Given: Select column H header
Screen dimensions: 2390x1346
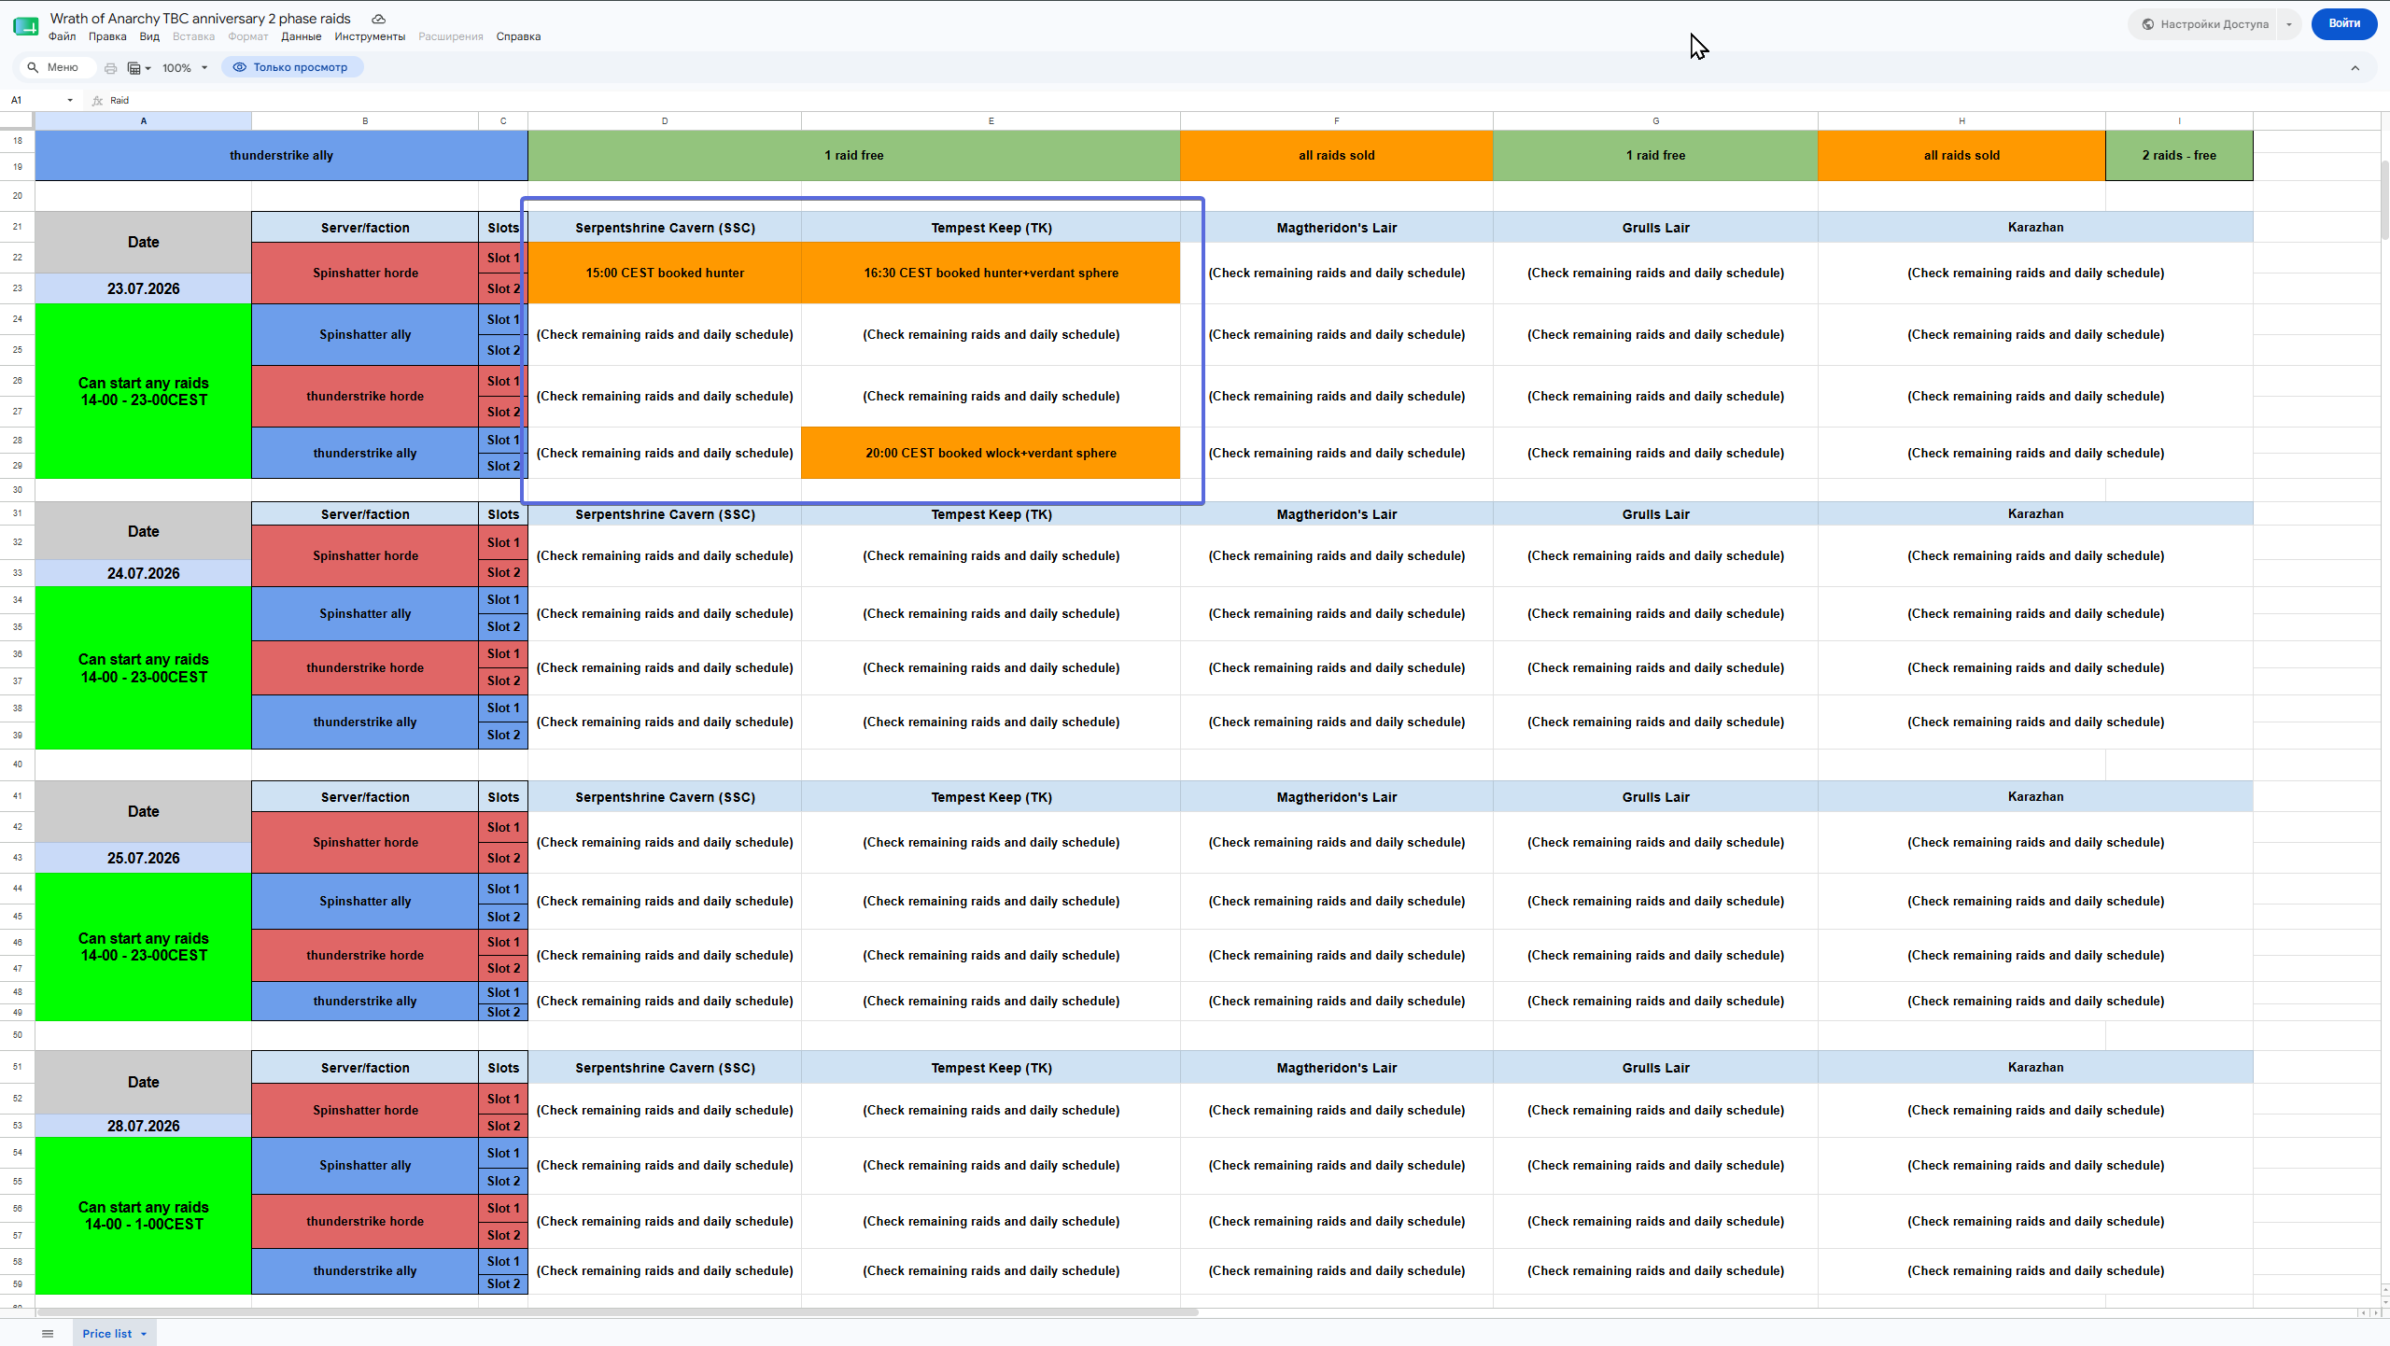Looking at the screenshot, I should (x=1961, y=121).
